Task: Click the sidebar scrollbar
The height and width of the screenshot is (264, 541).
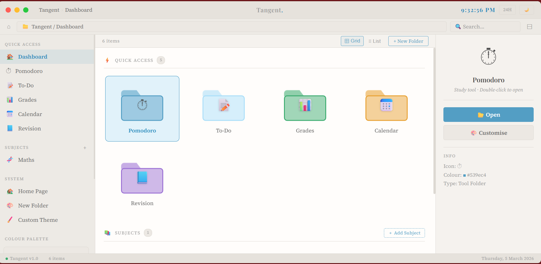Action: [94, 107]
